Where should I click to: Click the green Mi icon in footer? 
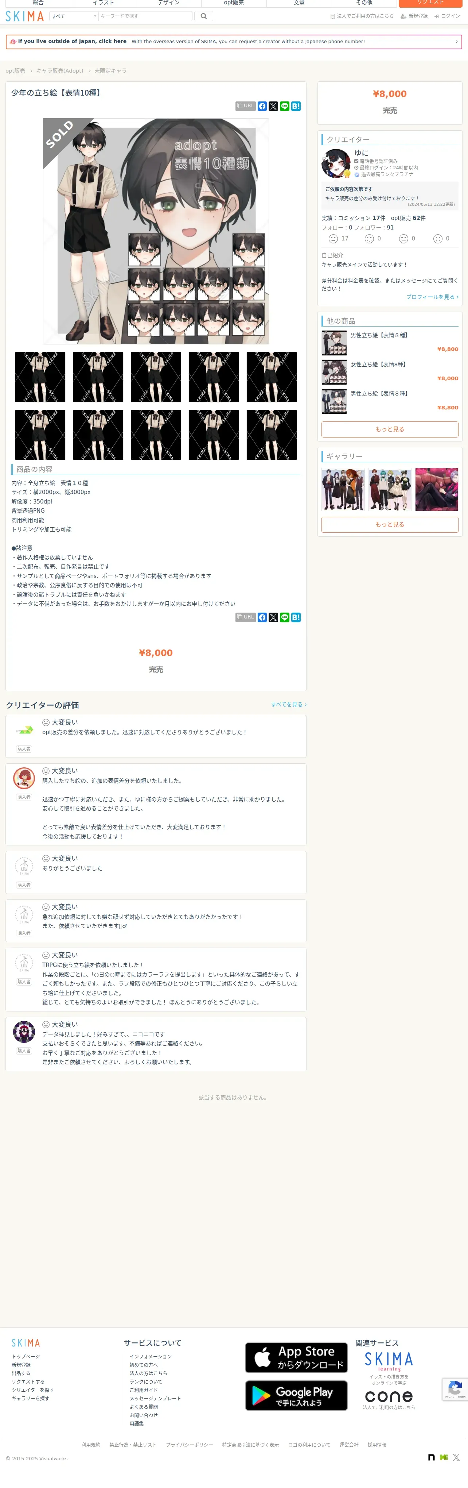coord(444,1457)
